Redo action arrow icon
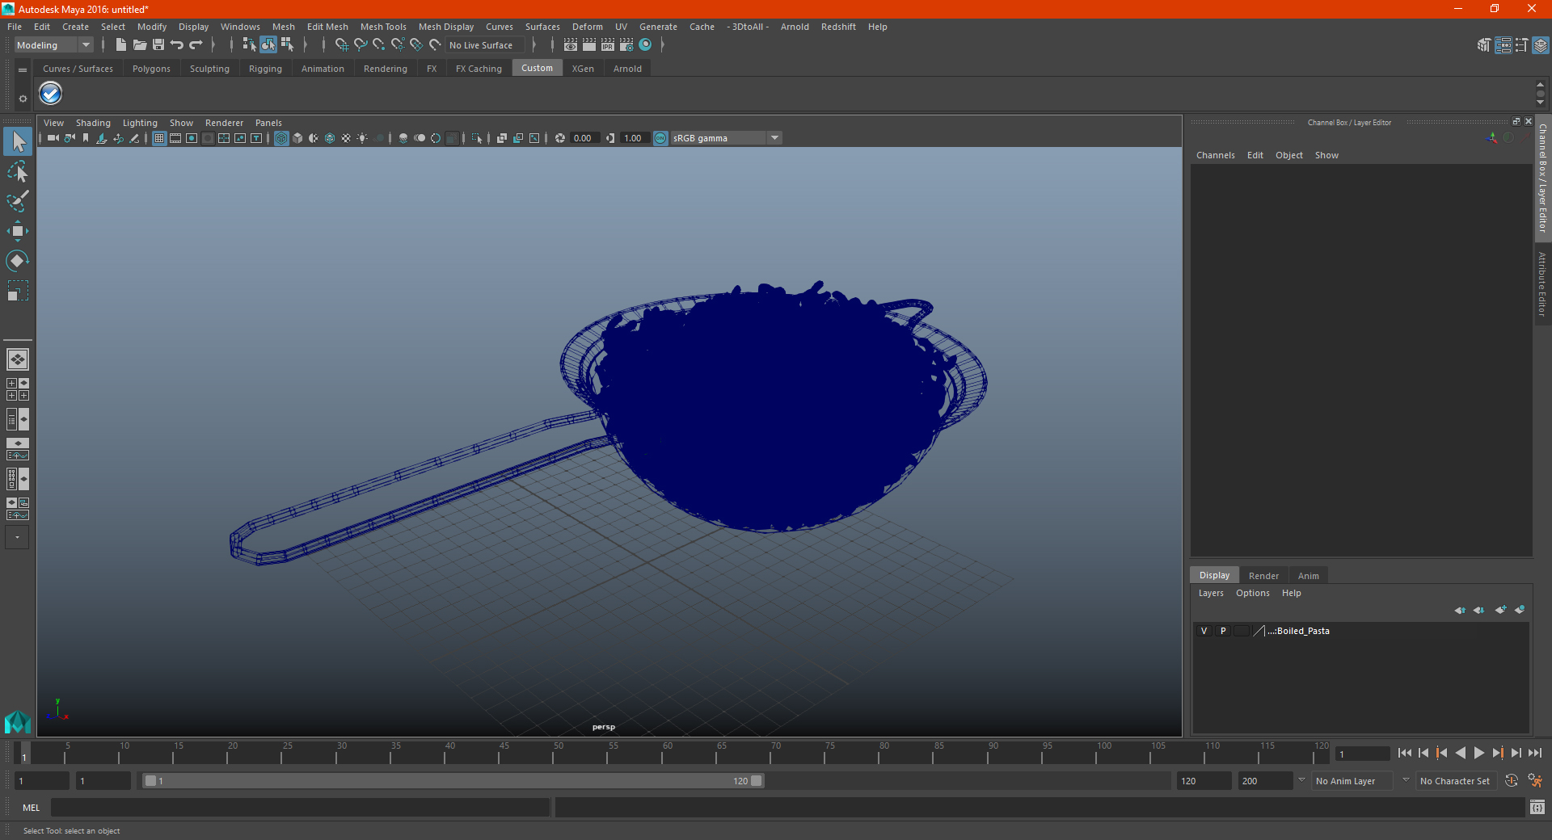This screenshot has width=1552, height=840. coord(196,45)
